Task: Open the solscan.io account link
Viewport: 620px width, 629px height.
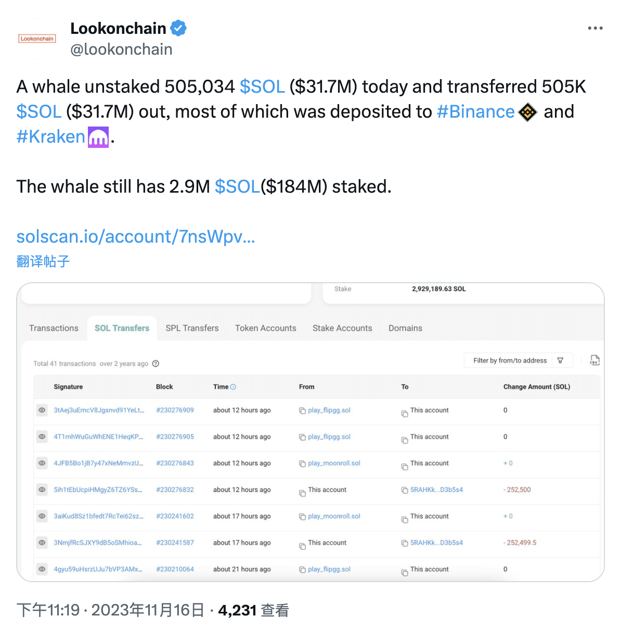Action: pos(135,237)
